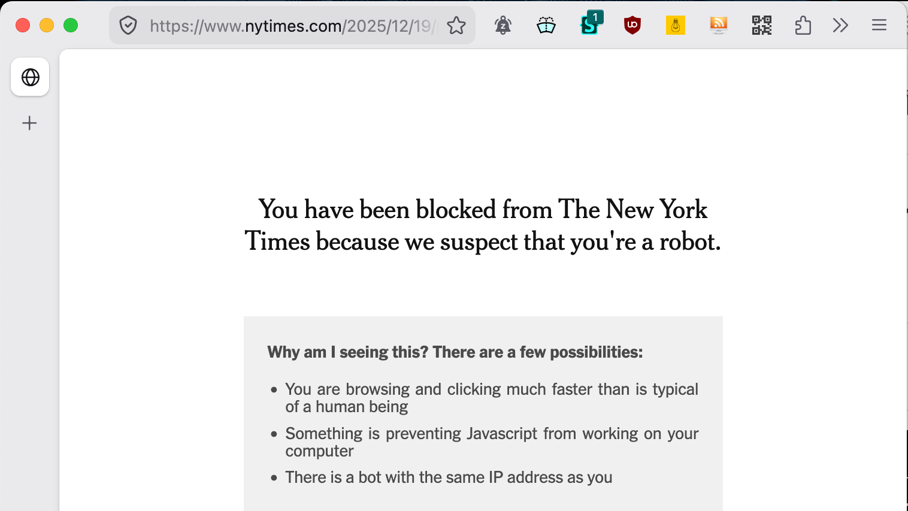Click the yellow lightbulb extension icon
This screenshot has width=908, height=511.
pos(676,25)
